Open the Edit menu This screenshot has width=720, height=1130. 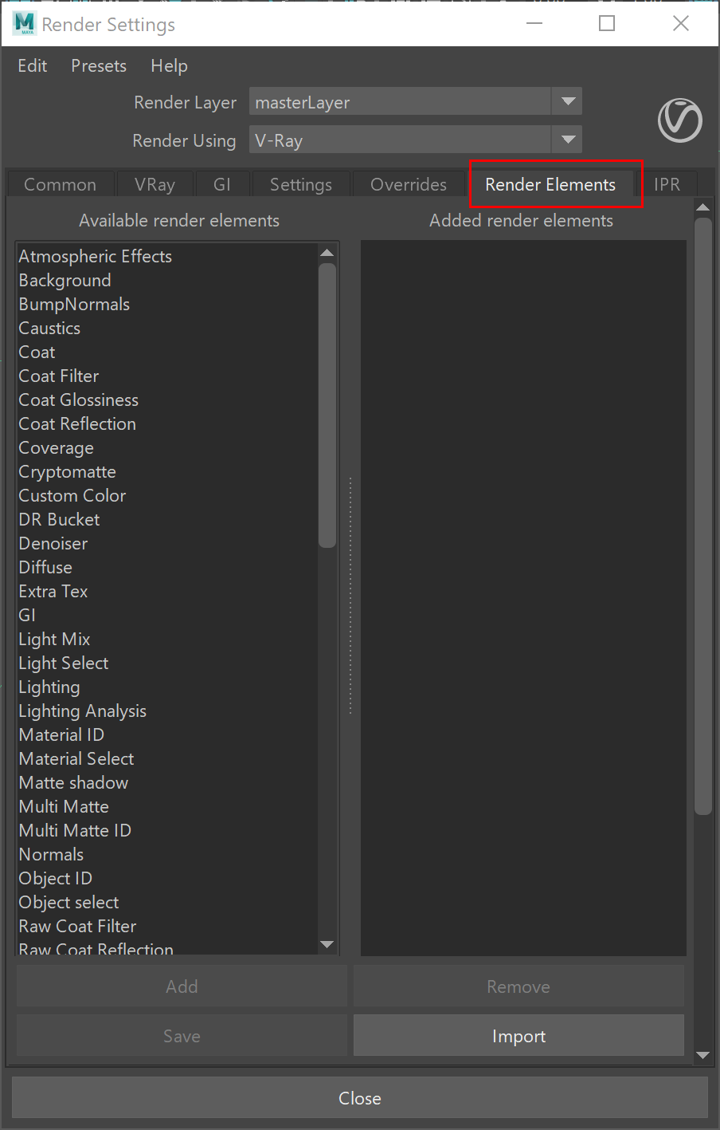33,66
